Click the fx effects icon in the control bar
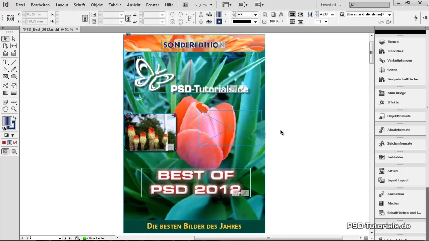 point(282,15)
